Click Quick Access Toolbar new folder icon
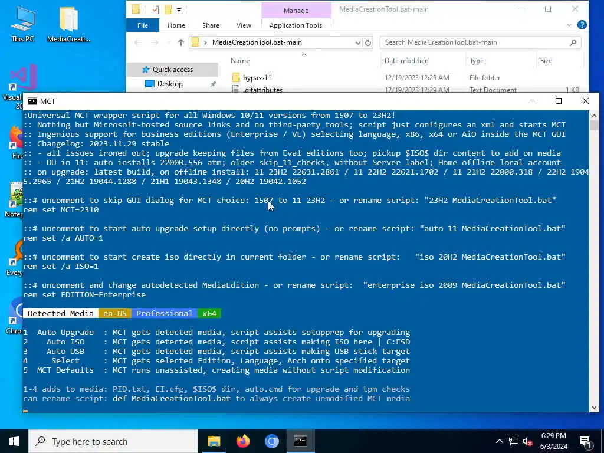This screenshot has width=604, height=453. 168,9
